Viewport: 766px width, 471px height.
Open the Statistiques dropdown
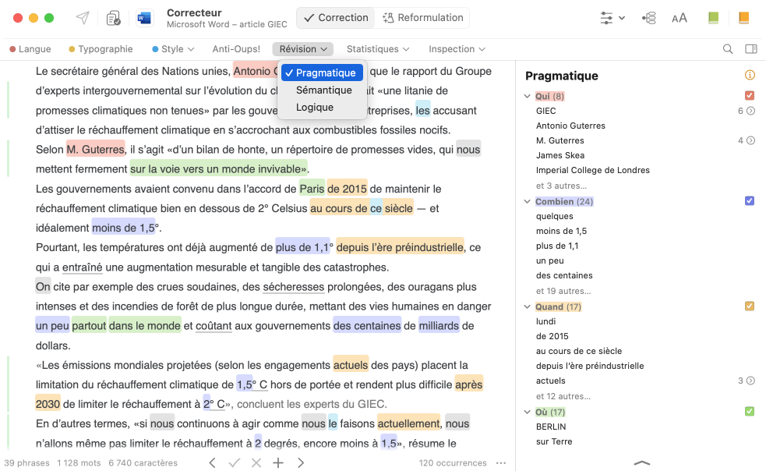click(378, 49)
